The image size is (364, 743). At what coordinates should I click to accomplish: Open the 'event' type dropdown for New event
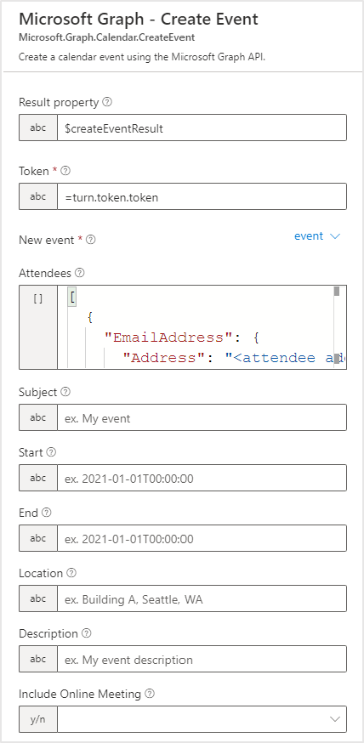point(317,236)
